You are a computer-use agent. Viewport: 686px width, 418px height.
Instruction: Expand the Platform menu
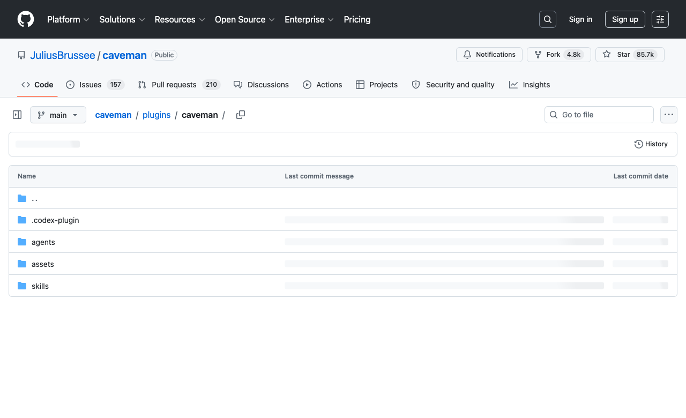(x=68, y=19)
